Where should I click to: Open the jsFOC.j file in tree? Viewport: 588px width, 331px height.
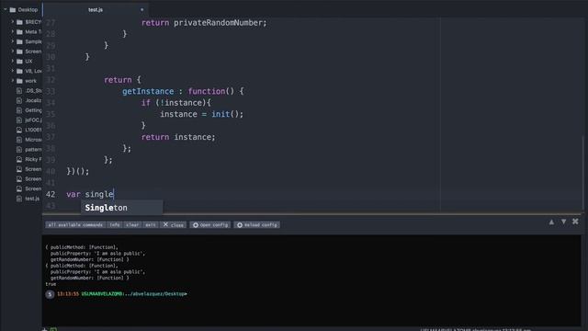click(x=28, y=120)
